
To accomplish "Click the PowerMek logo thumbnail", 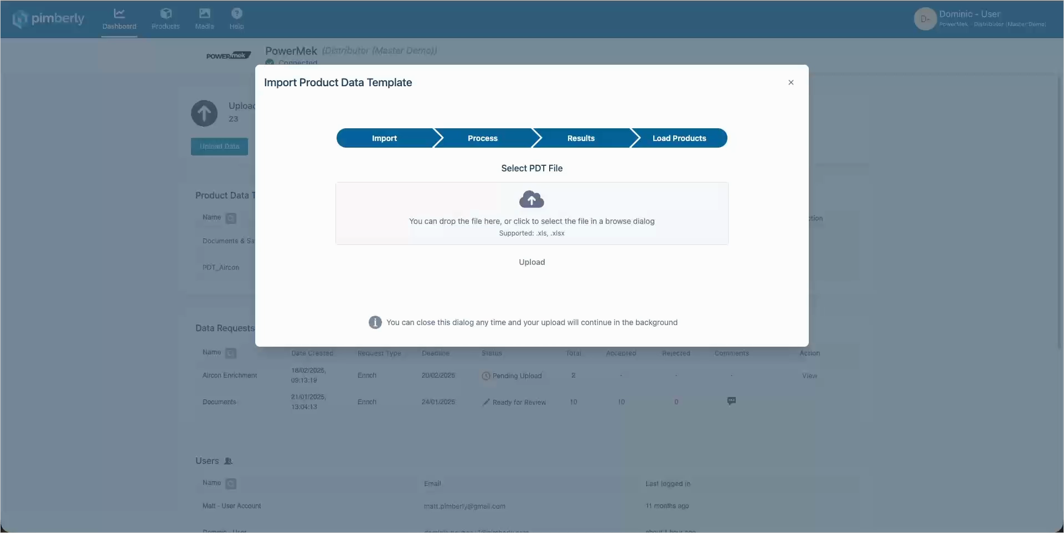I will pos(229,55).
